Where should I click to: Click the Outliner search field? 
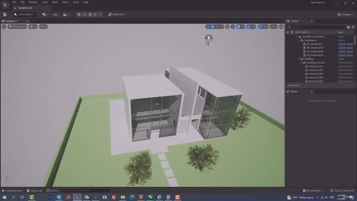(x=316, y=27)
